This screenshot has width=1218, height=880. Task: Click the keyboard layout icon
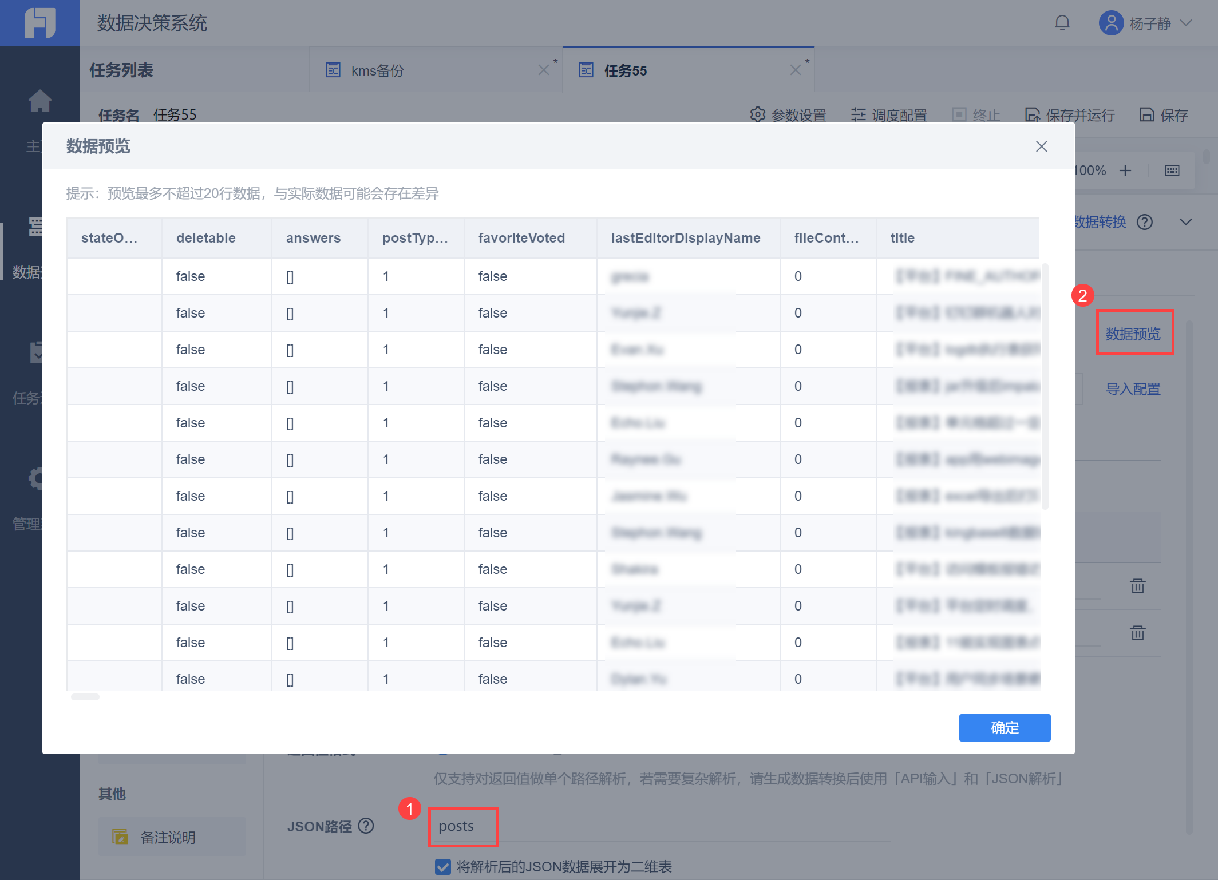click(x=1172, y=171)
